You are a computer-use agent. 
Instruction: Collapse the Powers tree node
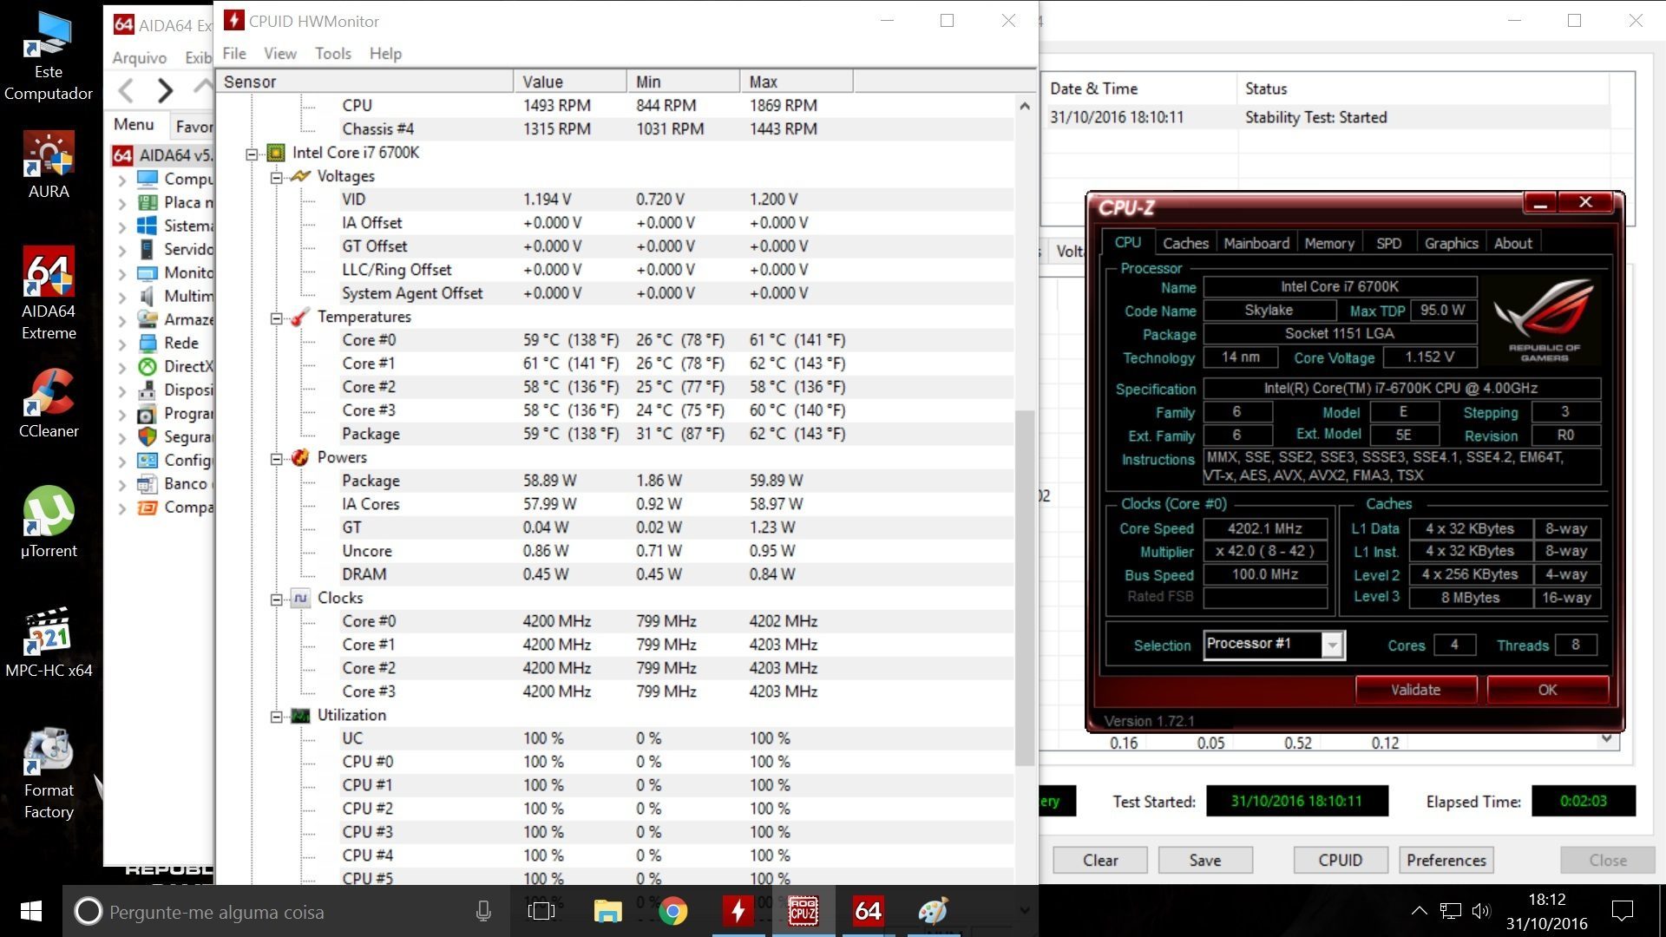click(276, 458)
